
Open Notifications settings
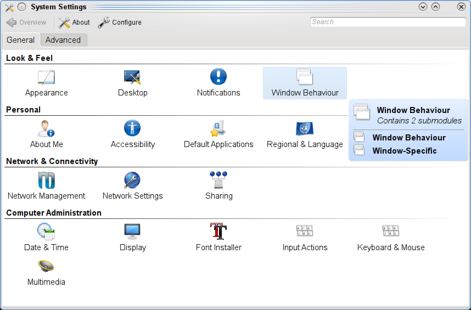click(218, 83)
